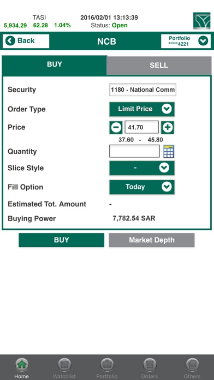This screenshot has width=214, height=380.
Task: Expand the Fill Option Today dropdown
Action: [142, 187]
